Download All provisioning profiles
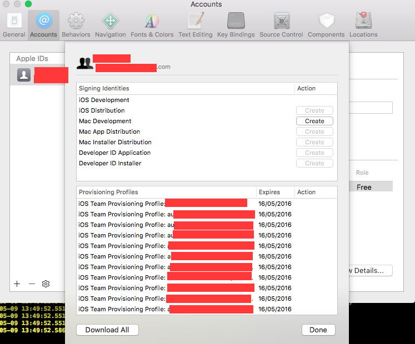 107,330
